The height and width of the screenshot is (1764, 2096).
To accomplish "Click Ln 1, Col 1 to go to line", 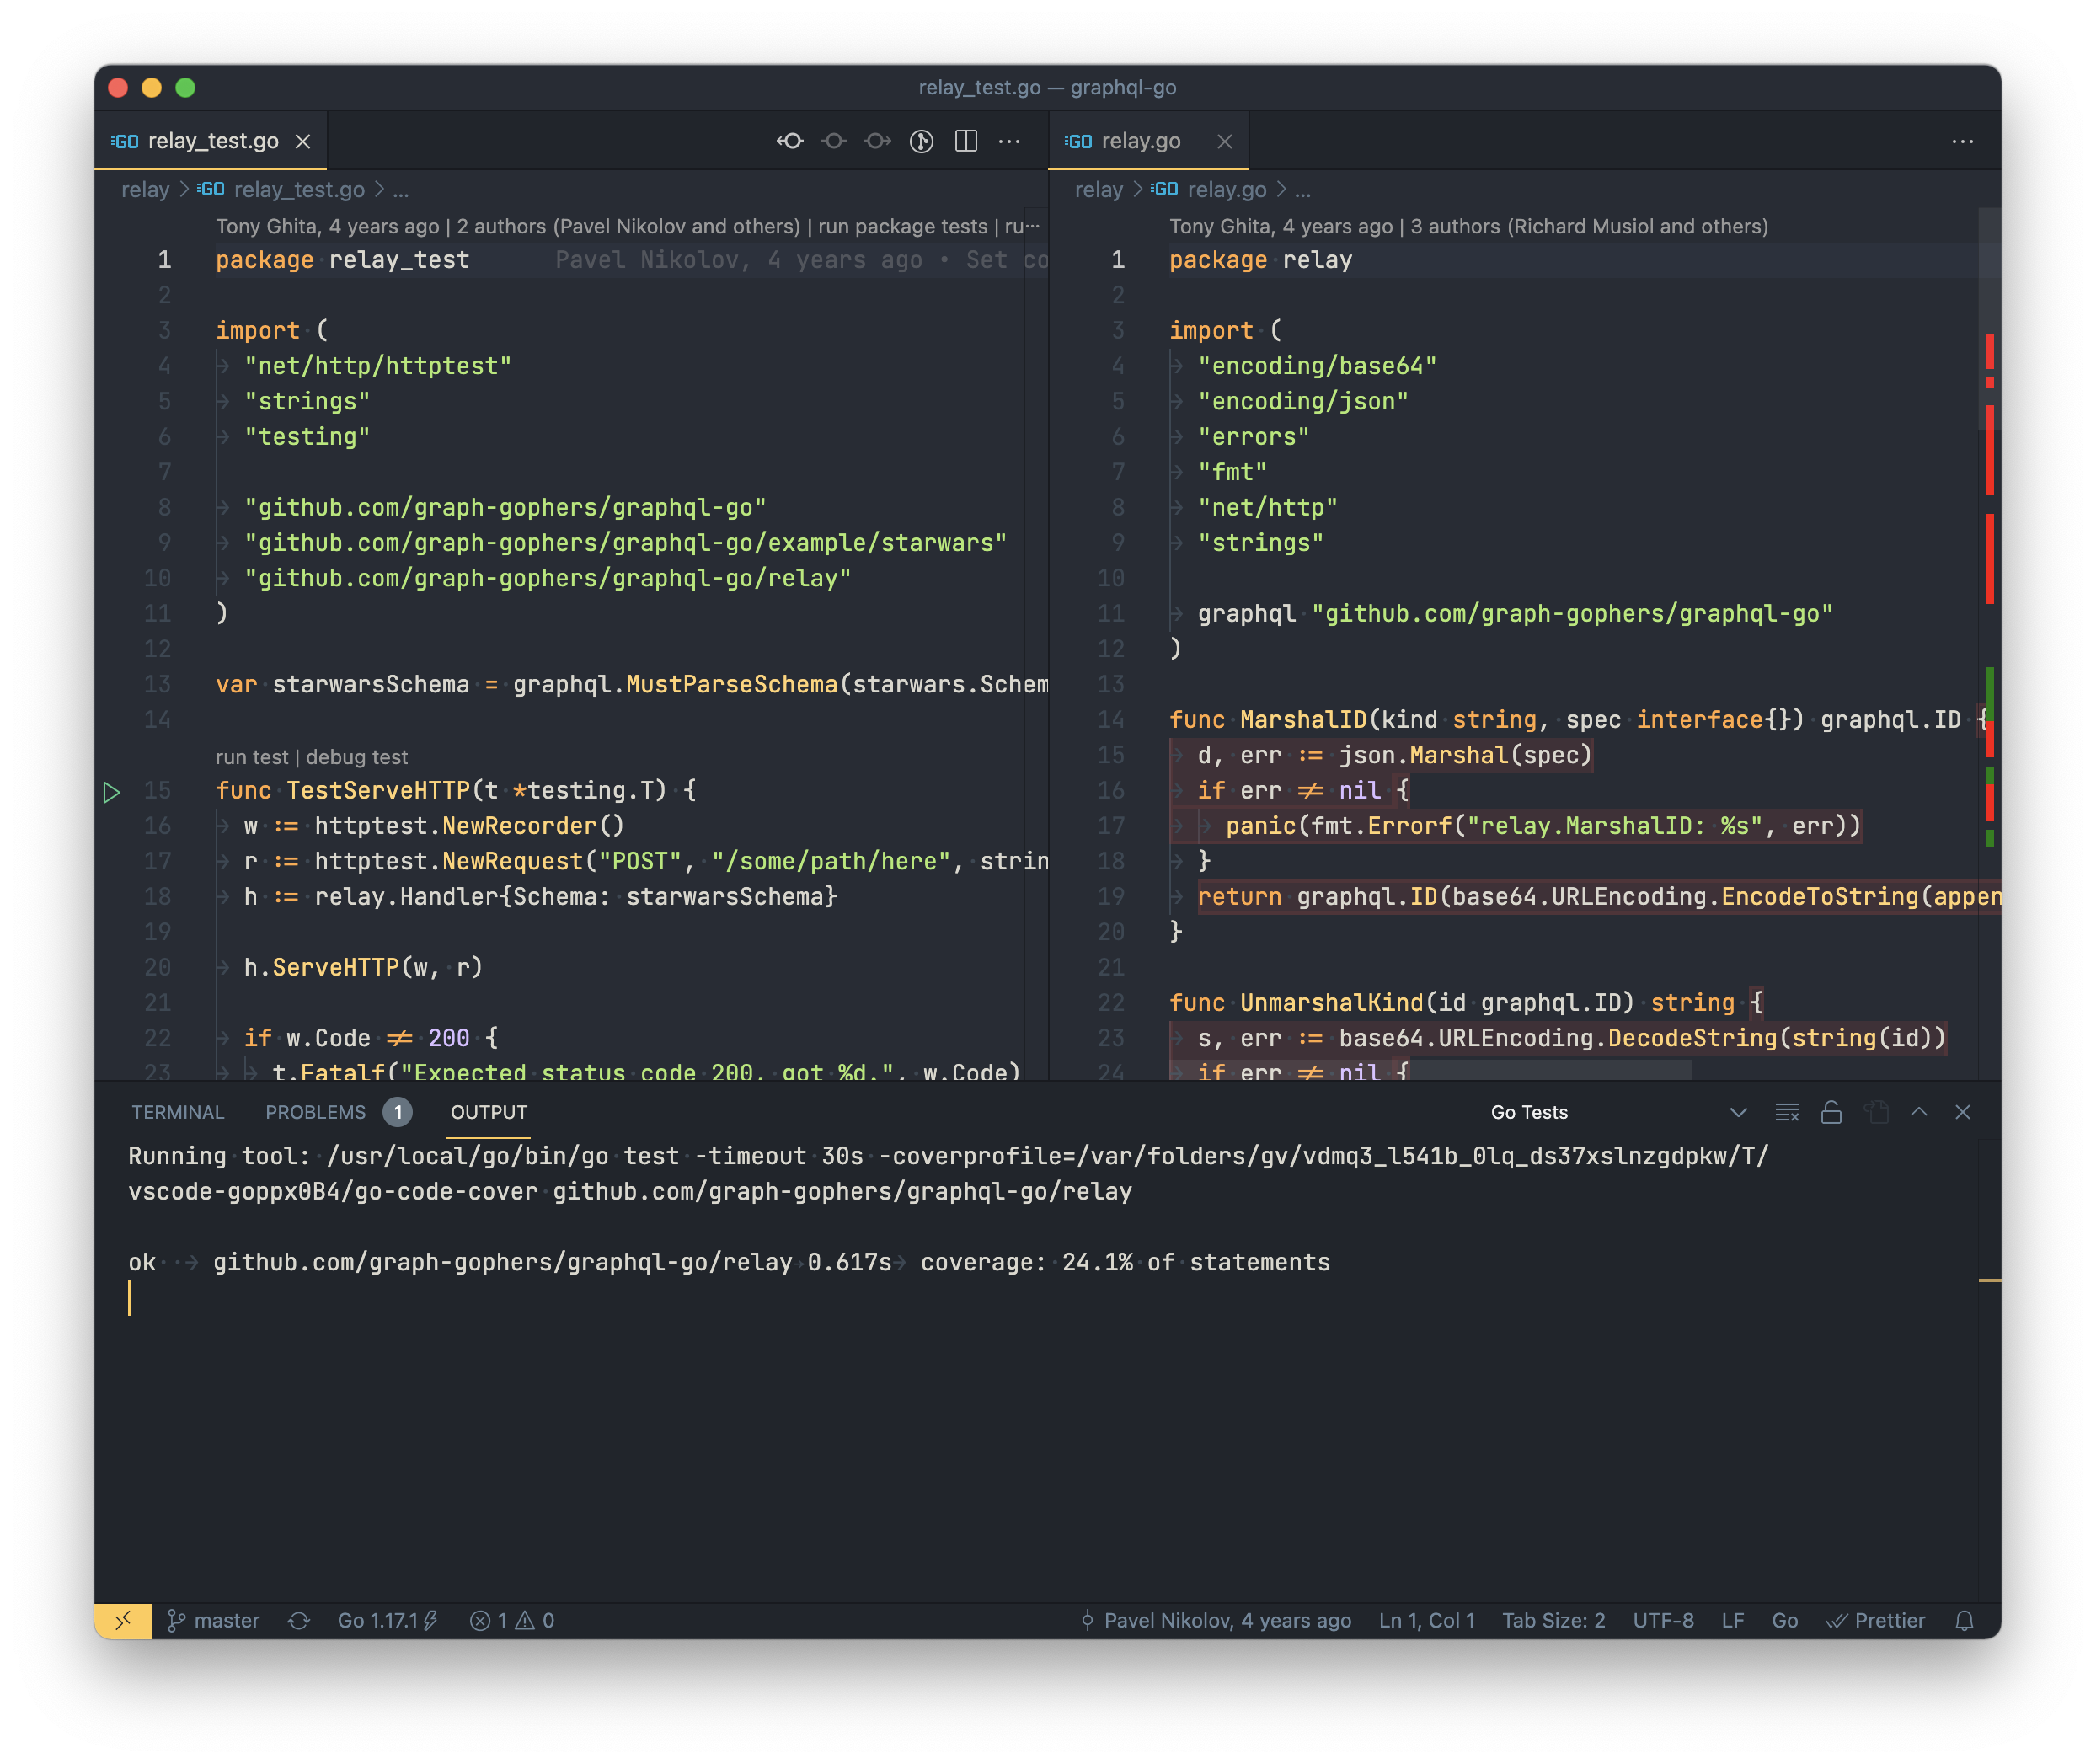I will pyautogui.click(x=1427, y=1620).
